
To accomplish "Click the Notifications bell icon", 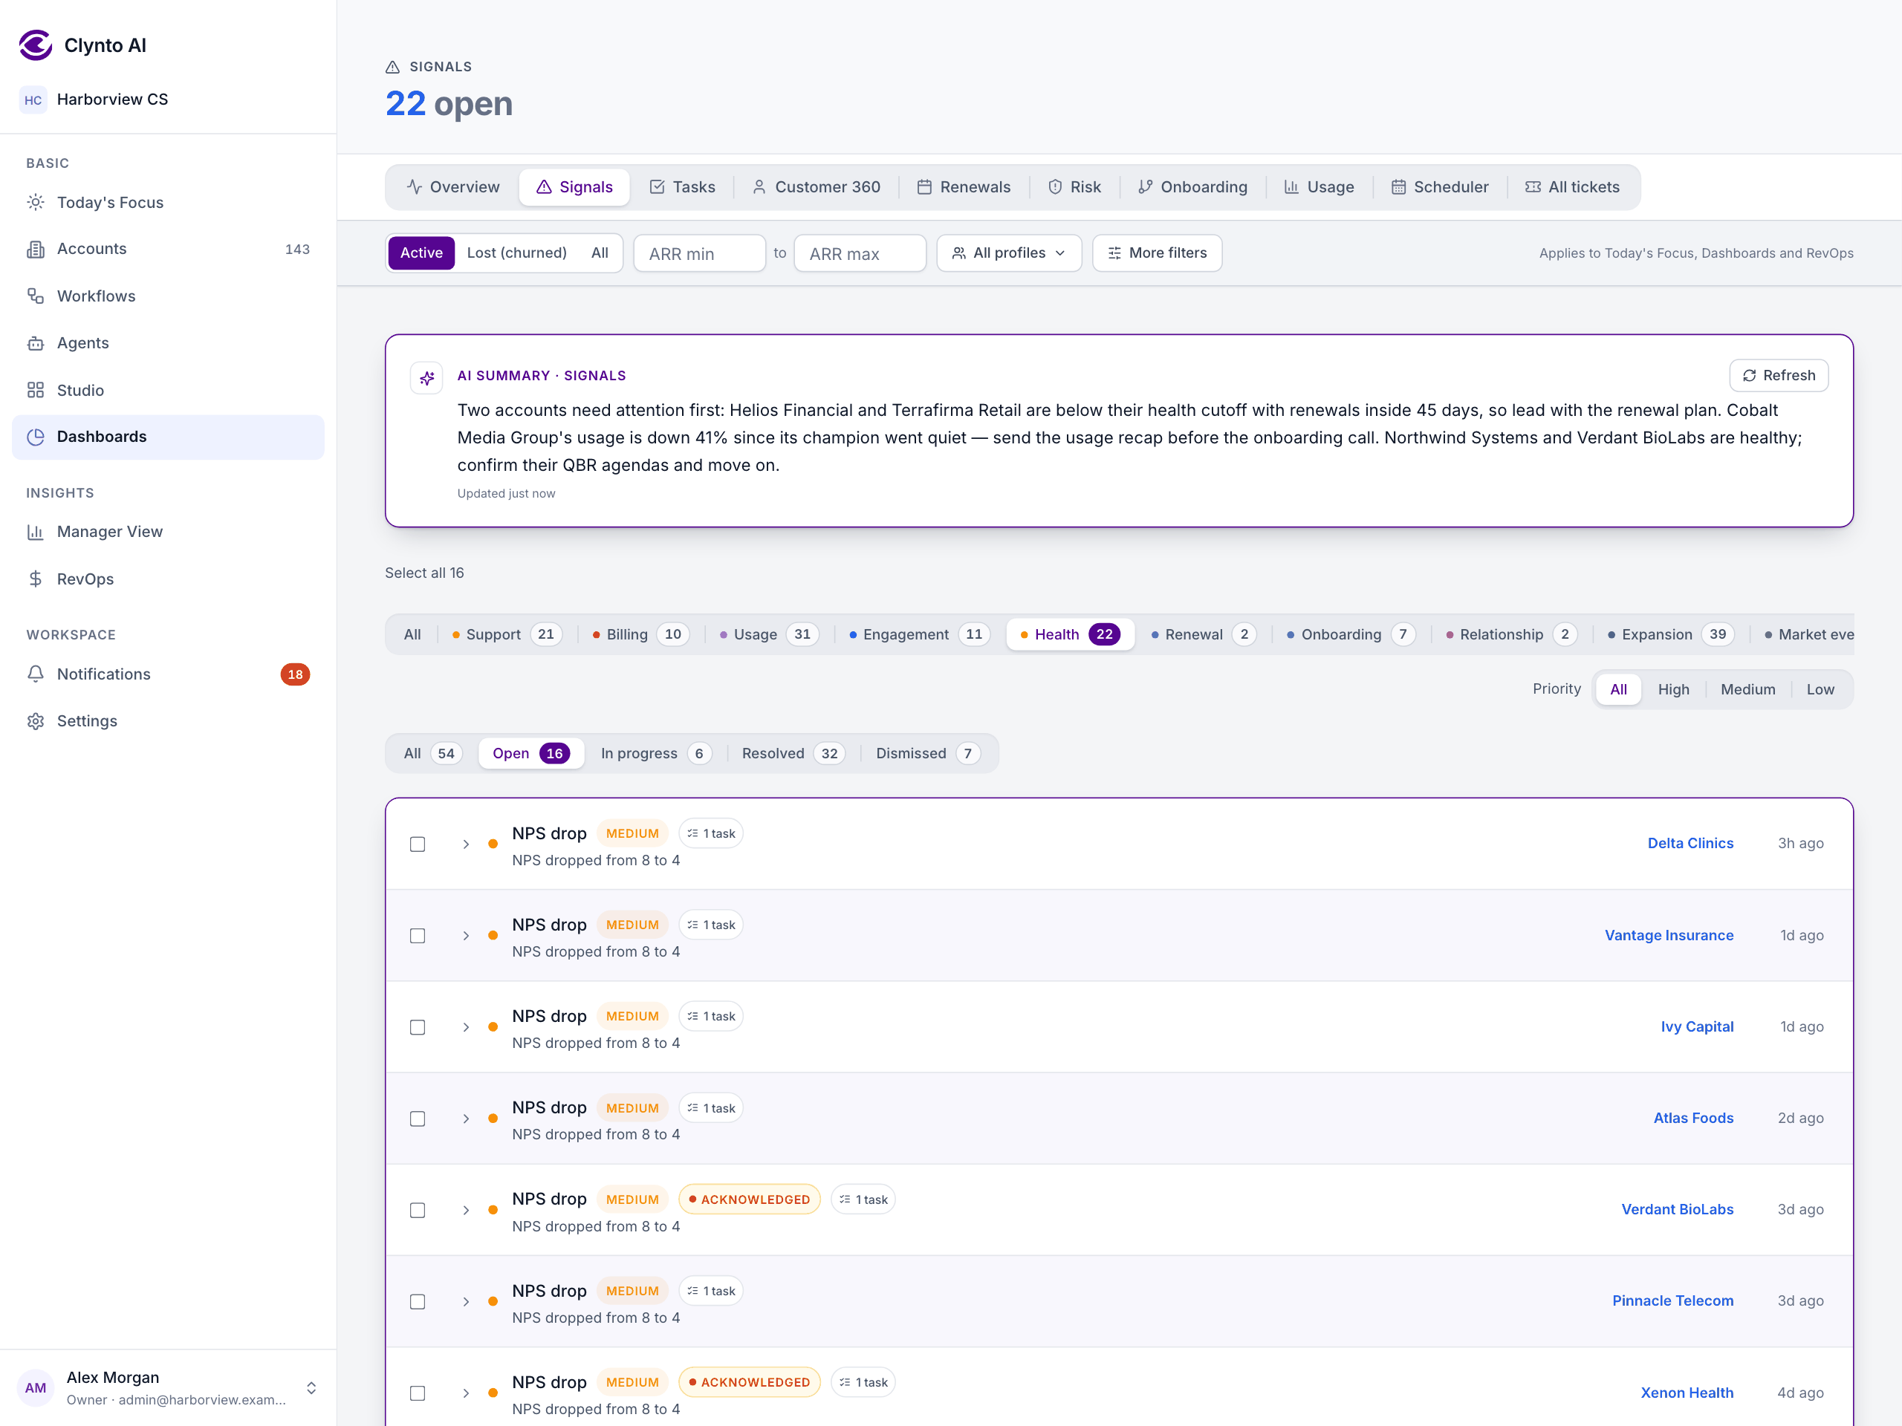I will pos(35,674).
